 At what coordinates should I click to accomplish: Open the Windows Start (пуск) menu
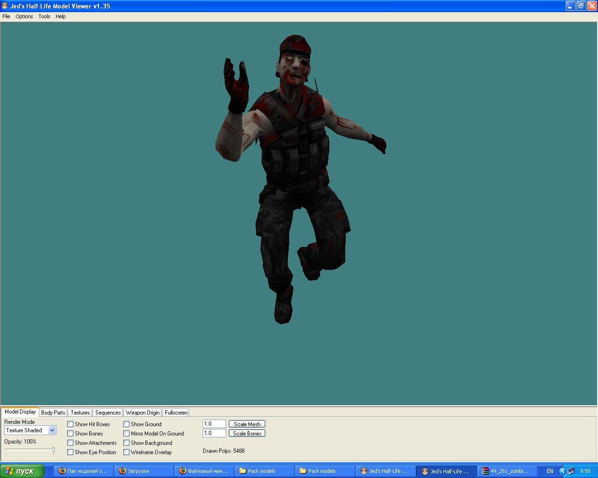(x=22, y=471)
